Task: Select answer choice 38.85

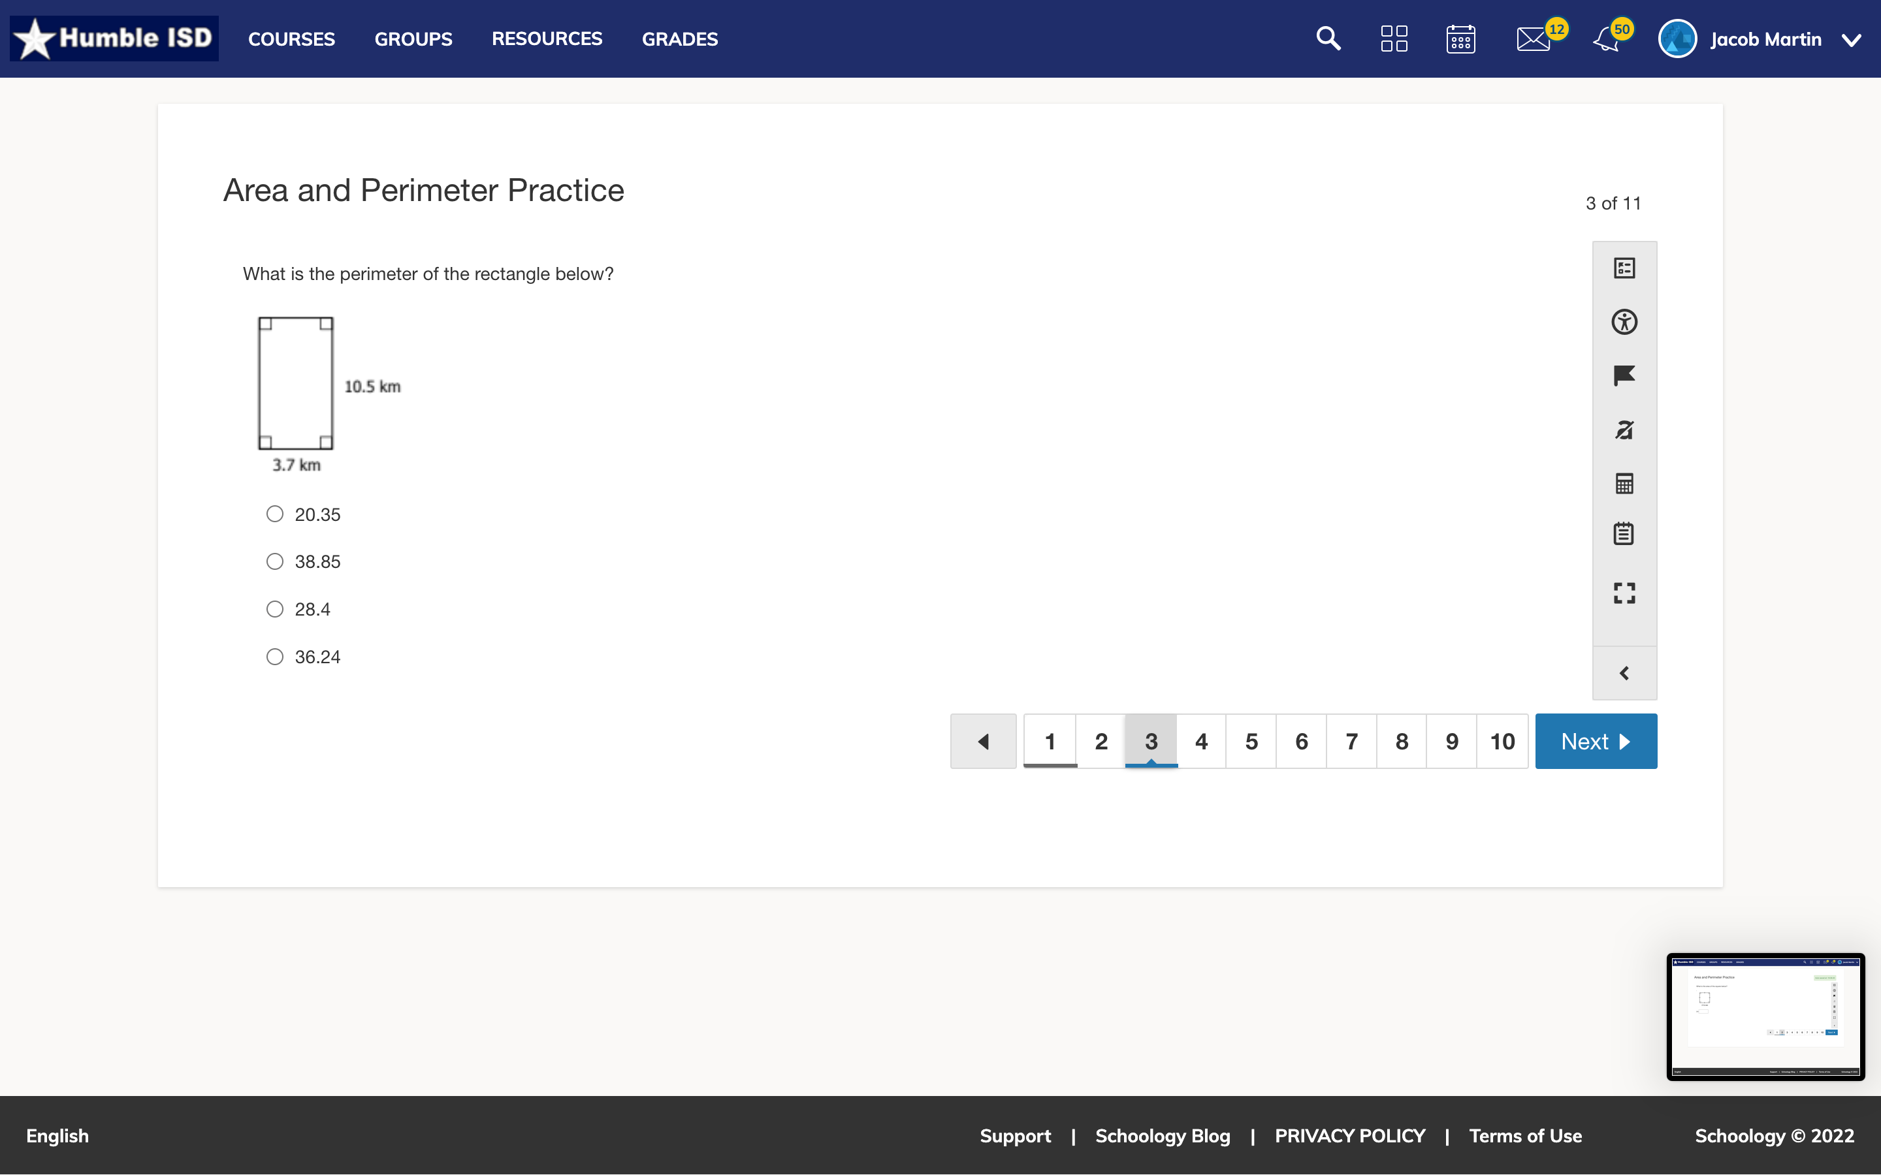Action: click(x=274, y=561)
